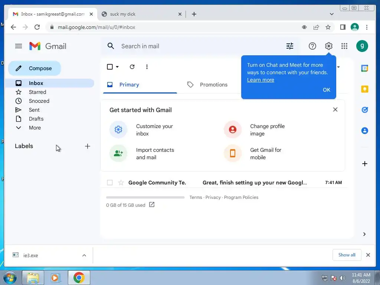
Task: Hide the side panel with arrow
Action: click(364, 234)
